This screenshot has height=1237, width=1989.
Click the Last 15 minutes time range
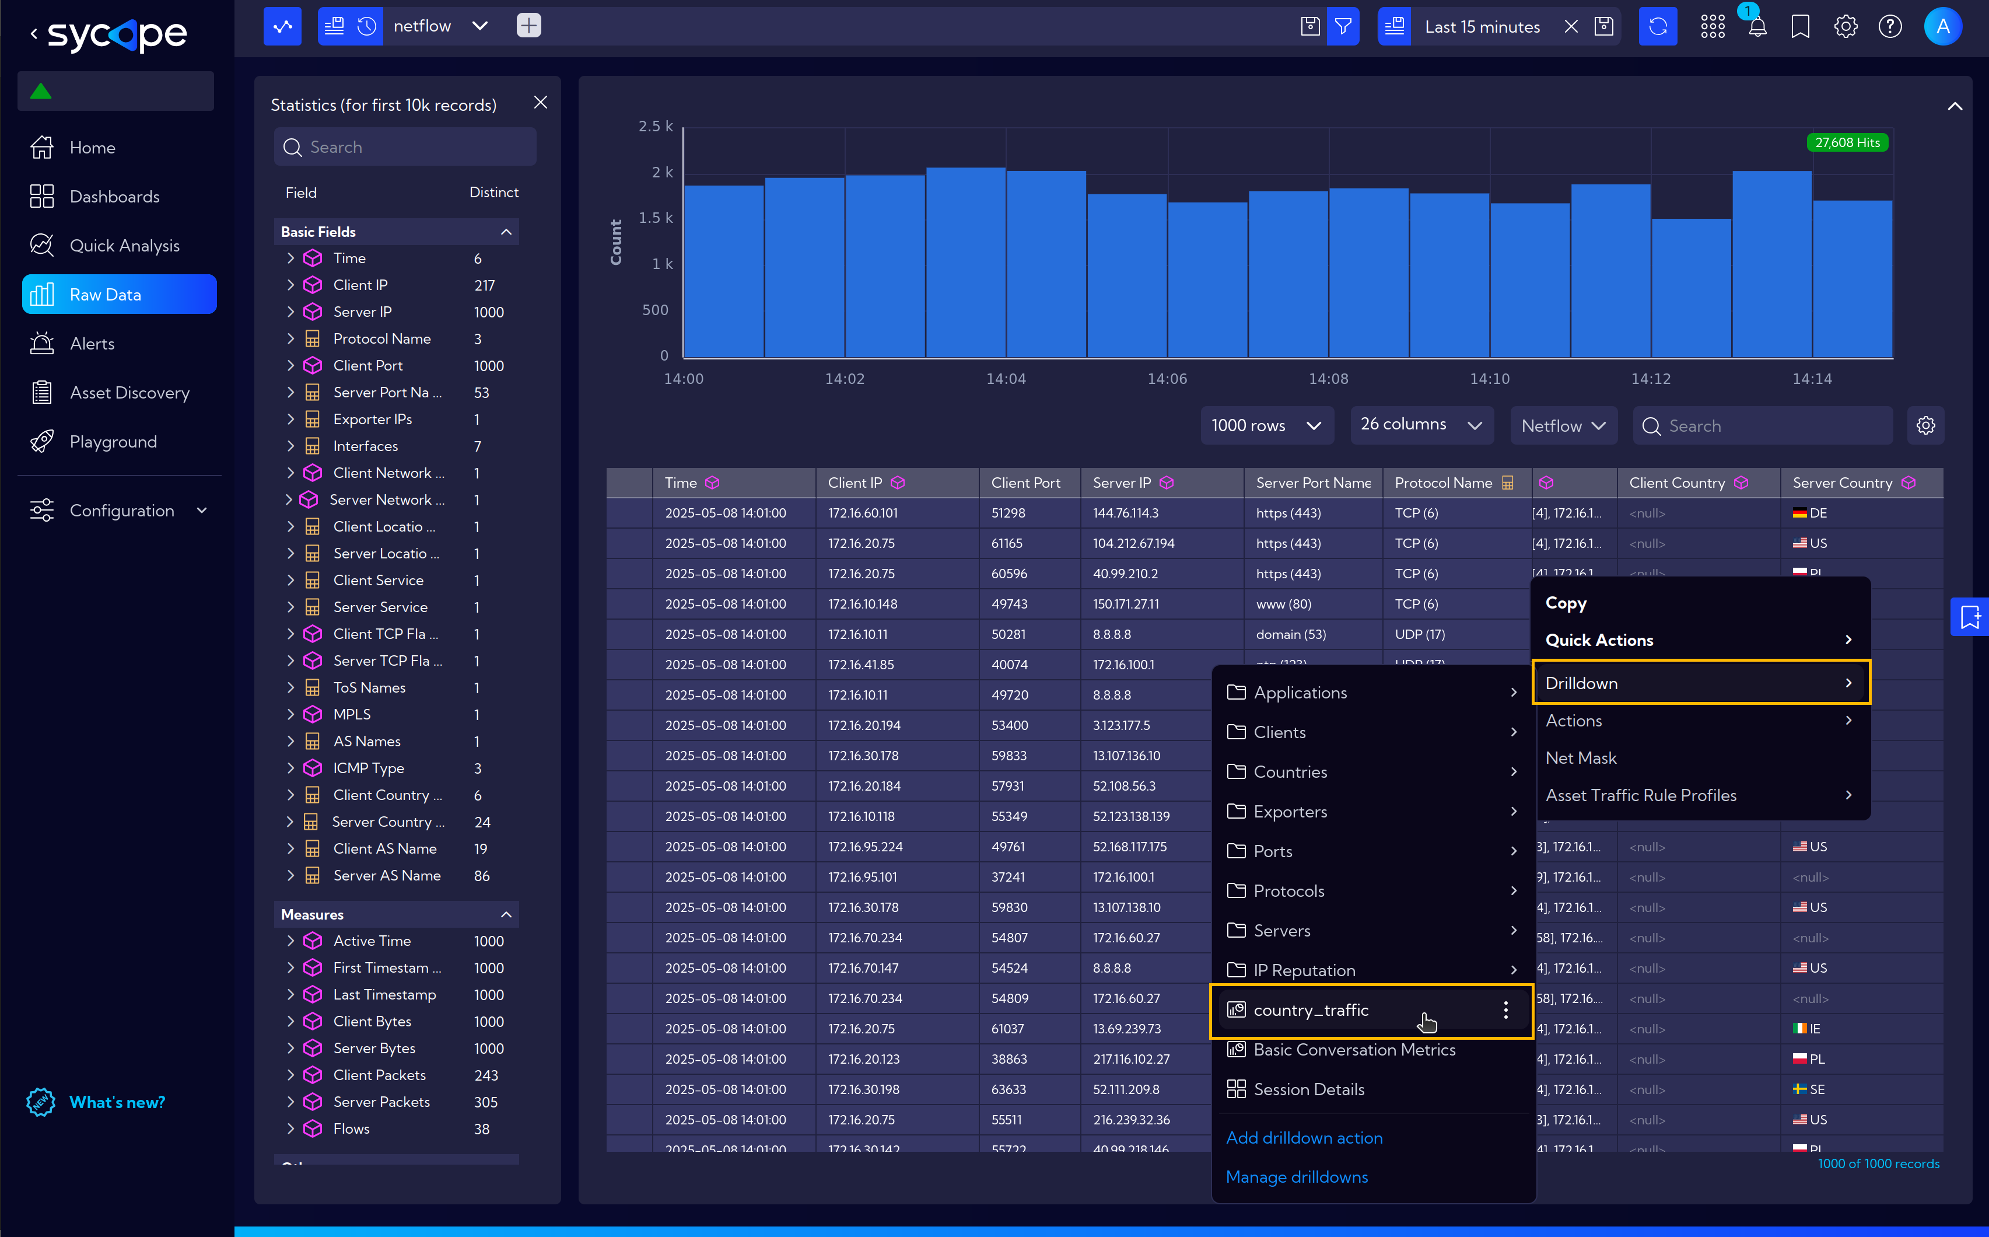pyautogui.click(x=1482, y=26)
